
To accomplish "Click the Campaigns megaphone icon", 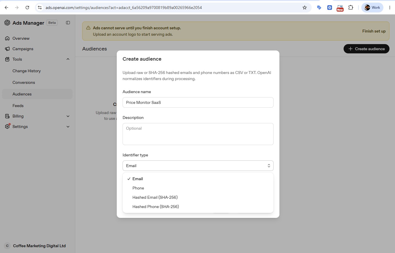I will point(7,49).
